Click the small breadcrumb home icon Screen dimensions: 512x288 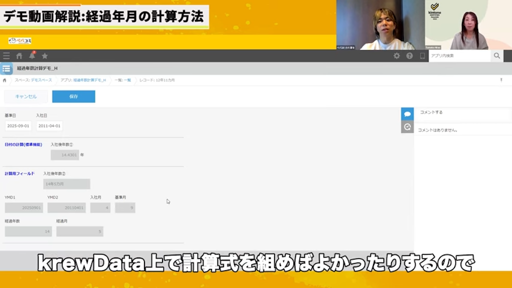click(x=5, y=80)
